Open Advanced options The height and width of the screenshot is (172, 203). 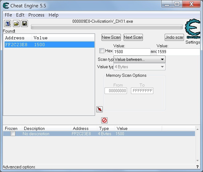click(19, 167)
